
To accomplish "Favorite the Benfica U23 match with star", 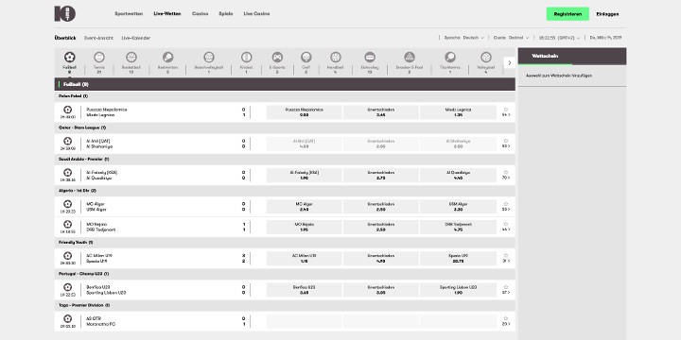I will [x=505, y=287].
